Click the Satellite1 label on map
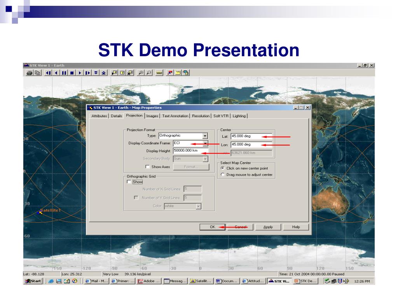The width and height of the screenshot is (398, 298). pos(50,210)
